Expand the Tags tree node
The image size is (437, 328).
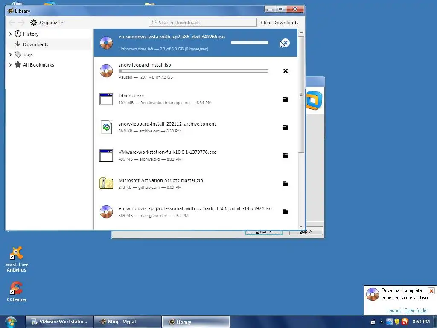10,55
